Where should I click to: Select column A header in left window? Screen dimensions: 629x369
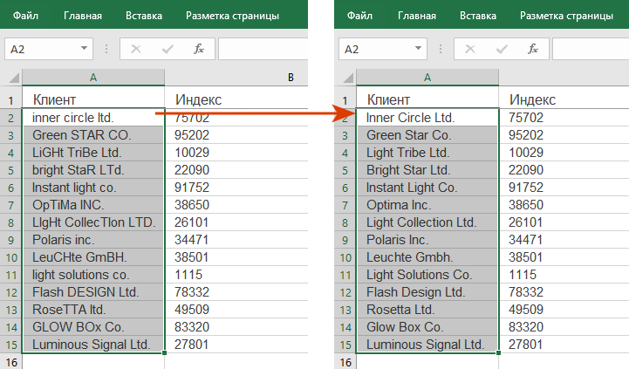pos(93,78)
